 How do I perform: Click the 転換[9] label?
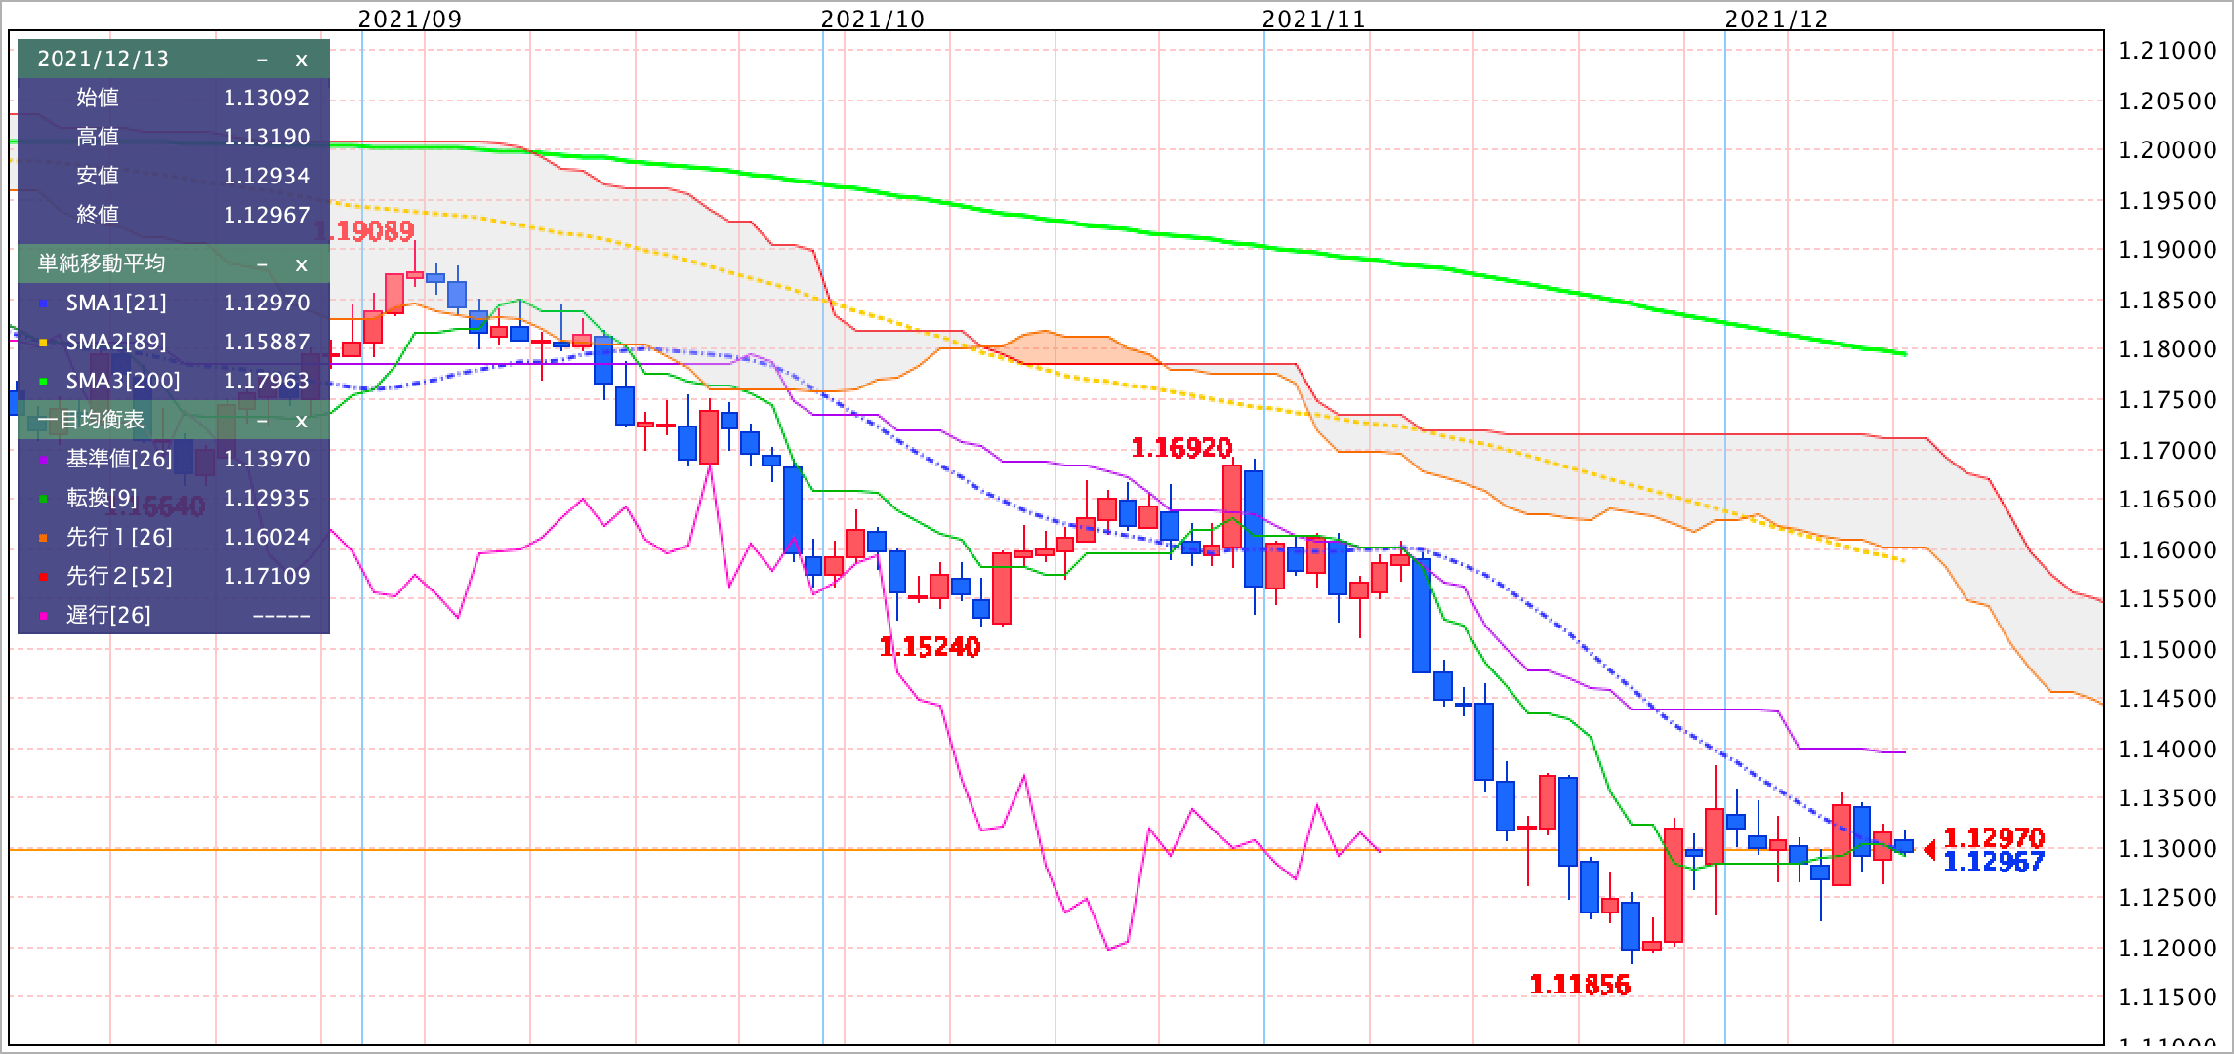tap(102, 499)
